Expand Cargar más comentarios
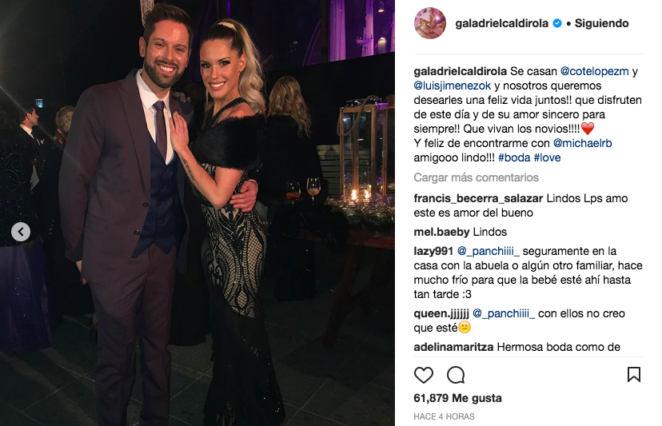The height and width of the screenshot is (426, 662). pyautogui.click(x=476, y=177)
